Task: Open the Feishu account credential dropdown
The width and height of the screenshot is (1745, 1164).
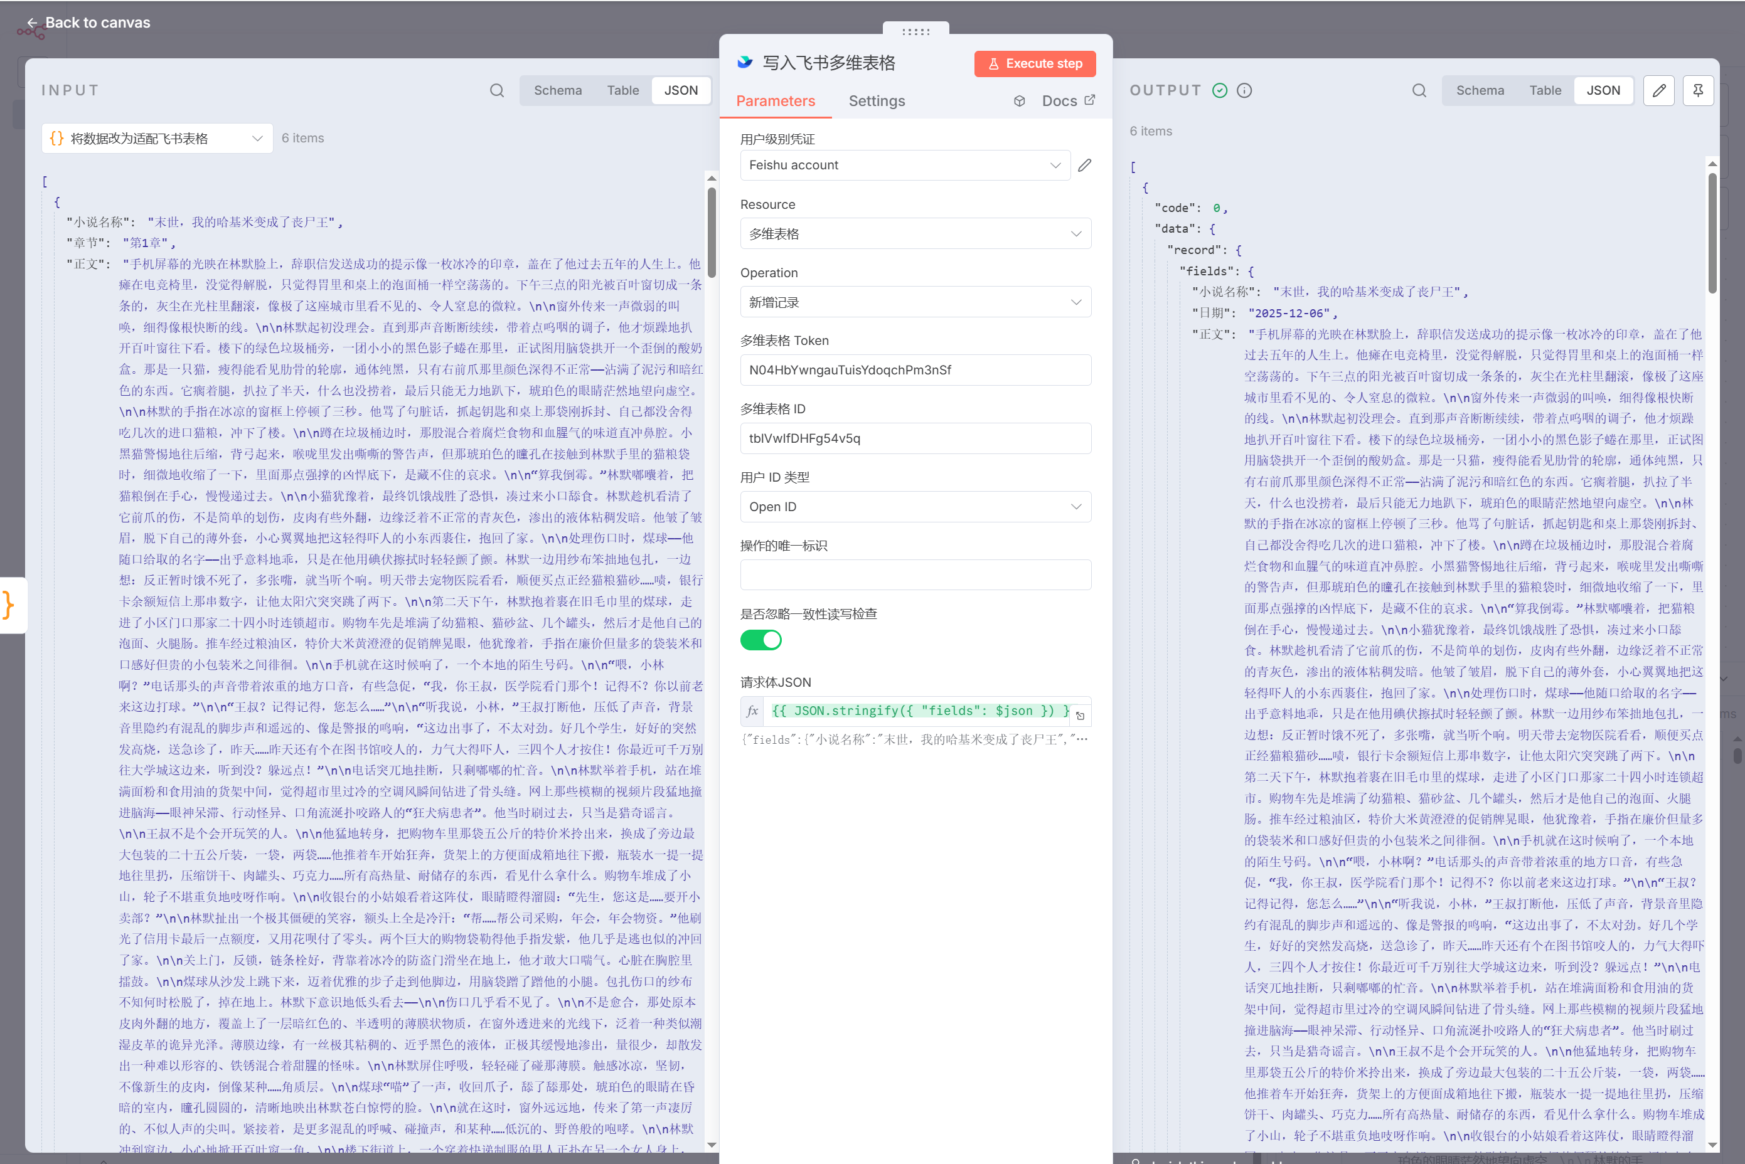Action: click(904, 166)
